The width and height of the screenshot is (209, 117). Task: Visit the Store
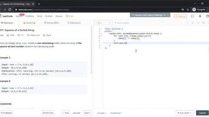[x=70, y=16]
